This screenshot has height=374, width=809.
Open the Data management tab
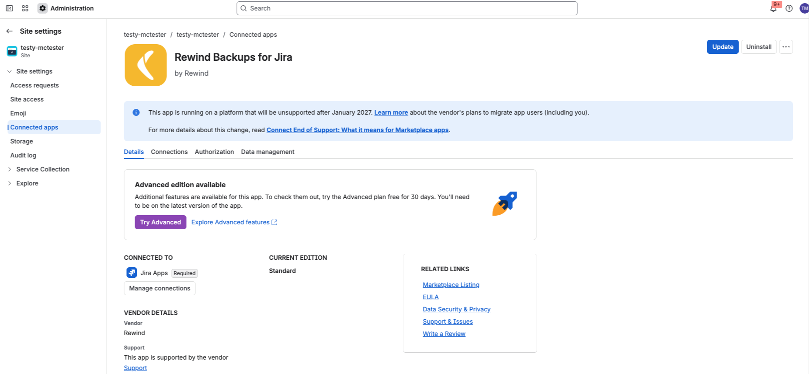[x=267, y=152]
